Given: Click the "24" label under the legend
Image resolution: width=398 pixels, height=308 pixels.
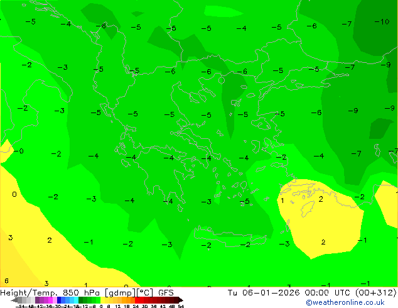Looking at the screenshot, I should [x=136, y=306].
